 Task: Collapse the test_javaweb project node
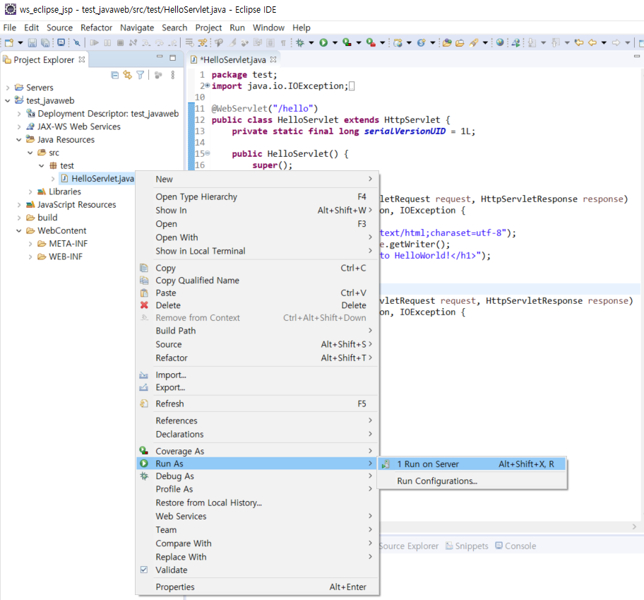(7, 100)
